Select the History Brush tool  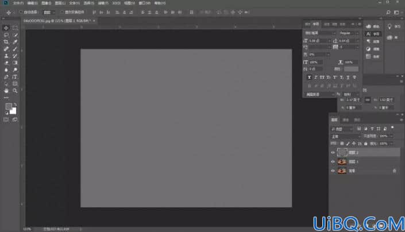coord(15,56)
